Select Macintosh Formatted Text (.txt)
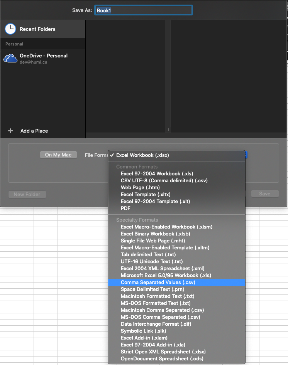288x365 pixels. [176, 296]
